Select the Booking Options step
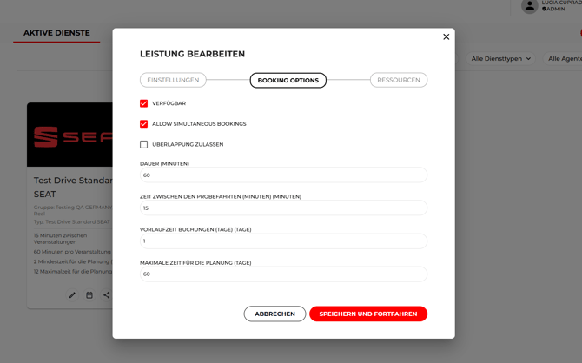The image size is (582, 363). point(288,80)
